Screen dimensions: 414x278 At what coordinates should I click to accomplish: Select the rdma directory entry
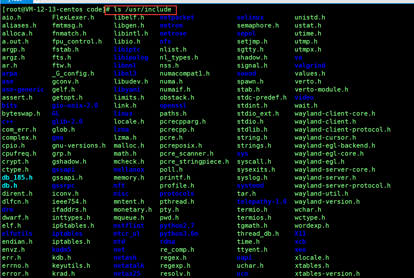[167, 242]
